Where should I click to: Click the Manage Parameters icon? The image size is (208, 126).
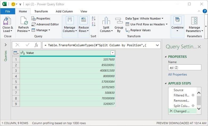(194, 21)
